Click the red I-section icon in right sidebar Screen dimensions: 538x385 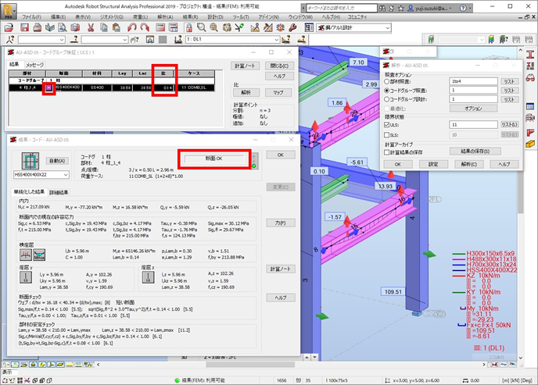530,55
